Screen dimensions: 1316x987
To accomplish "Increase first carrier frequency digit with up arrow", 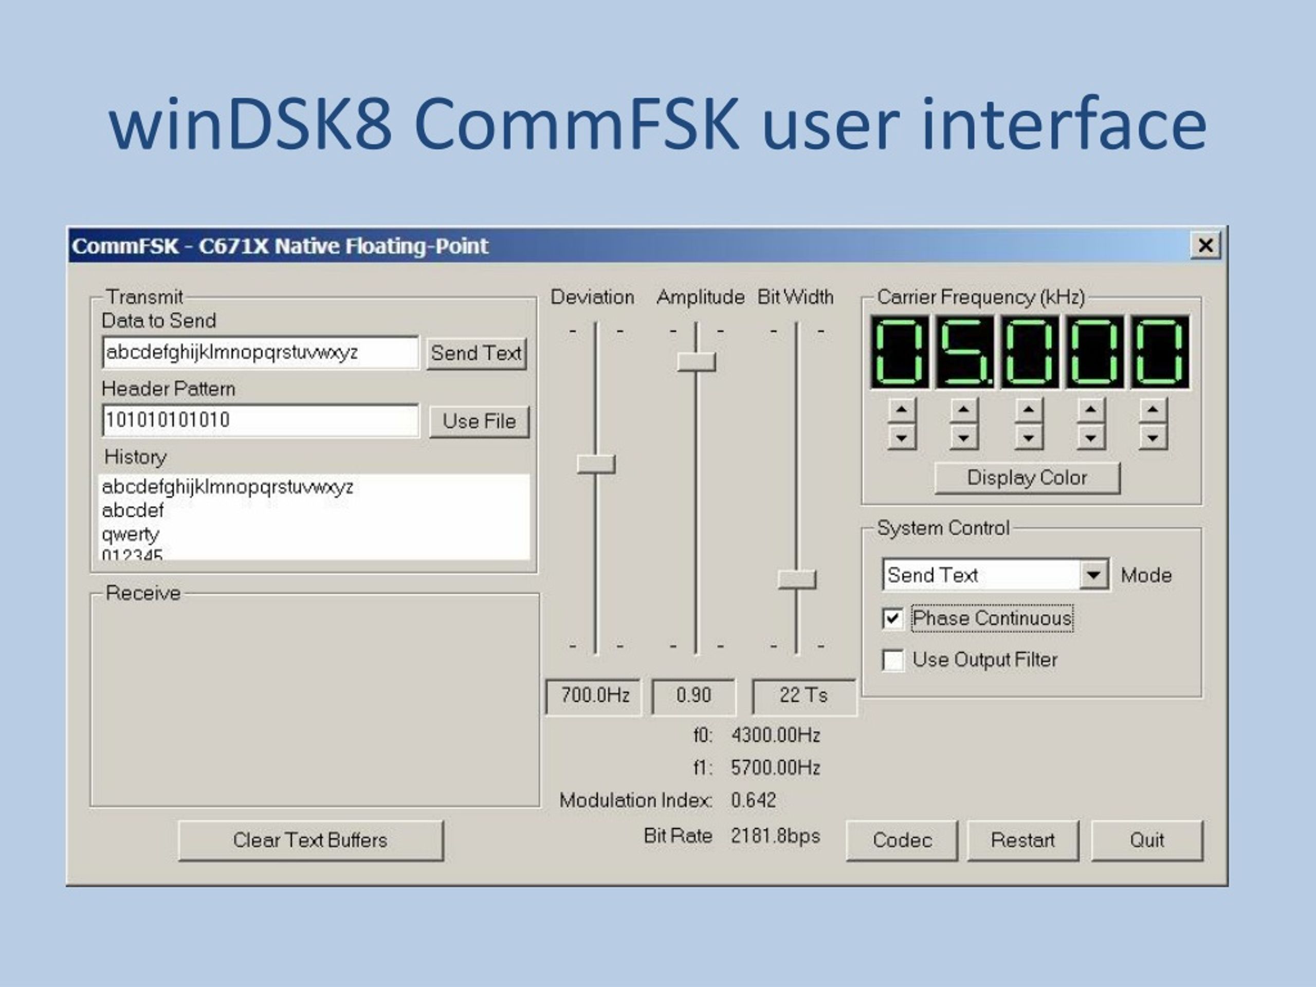I will (x=902, y=409).
